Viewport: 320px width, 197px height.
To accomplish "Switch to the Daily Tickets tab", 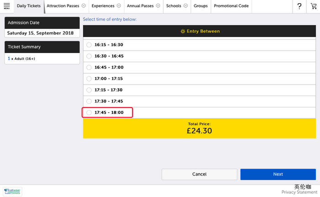I will pyautogui.click(x=29, y=6).
